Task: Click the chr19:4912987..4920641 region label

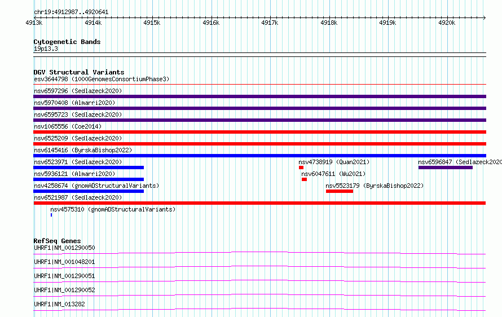Action: coord(71,12)
